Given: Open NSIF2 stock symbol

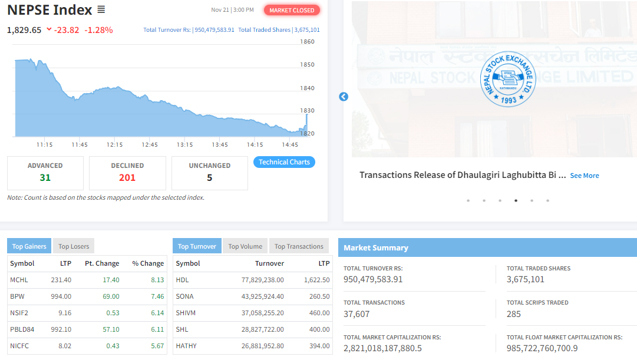Looking at the screenshot, I should 19,313.
